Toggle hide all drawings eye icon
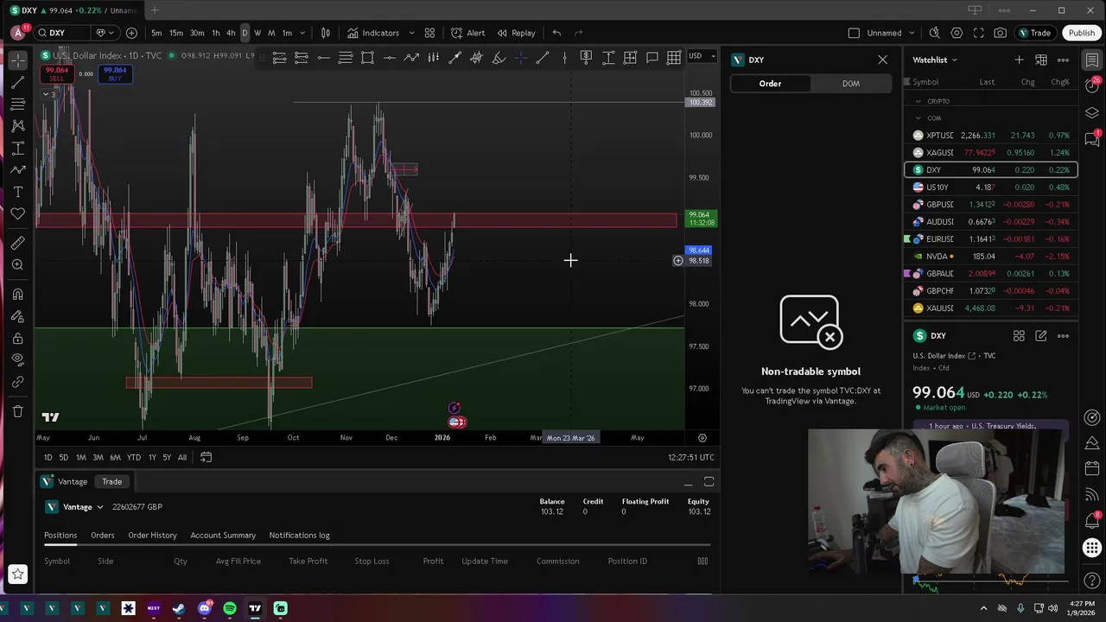This screenshot has height=622, width=1106. (x=17, y=359)
